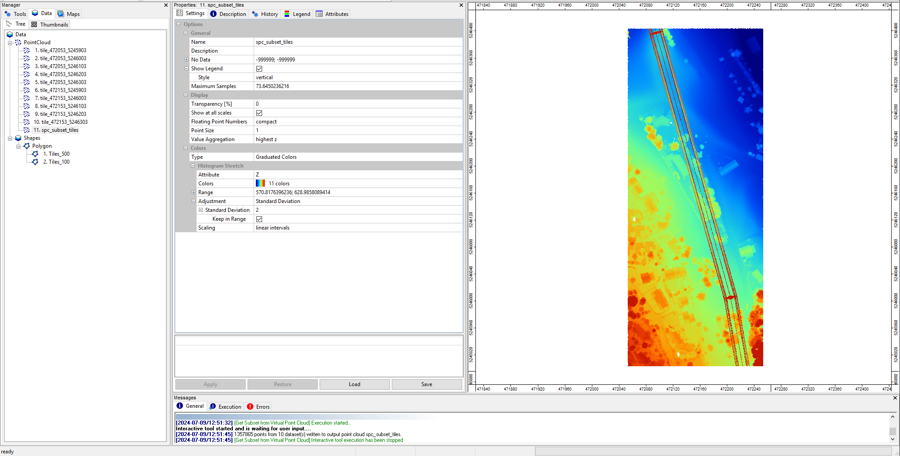Screen dimensions: 900x456
Task: Click the 11 colors gradient swatch
Action: pos(260,183)
